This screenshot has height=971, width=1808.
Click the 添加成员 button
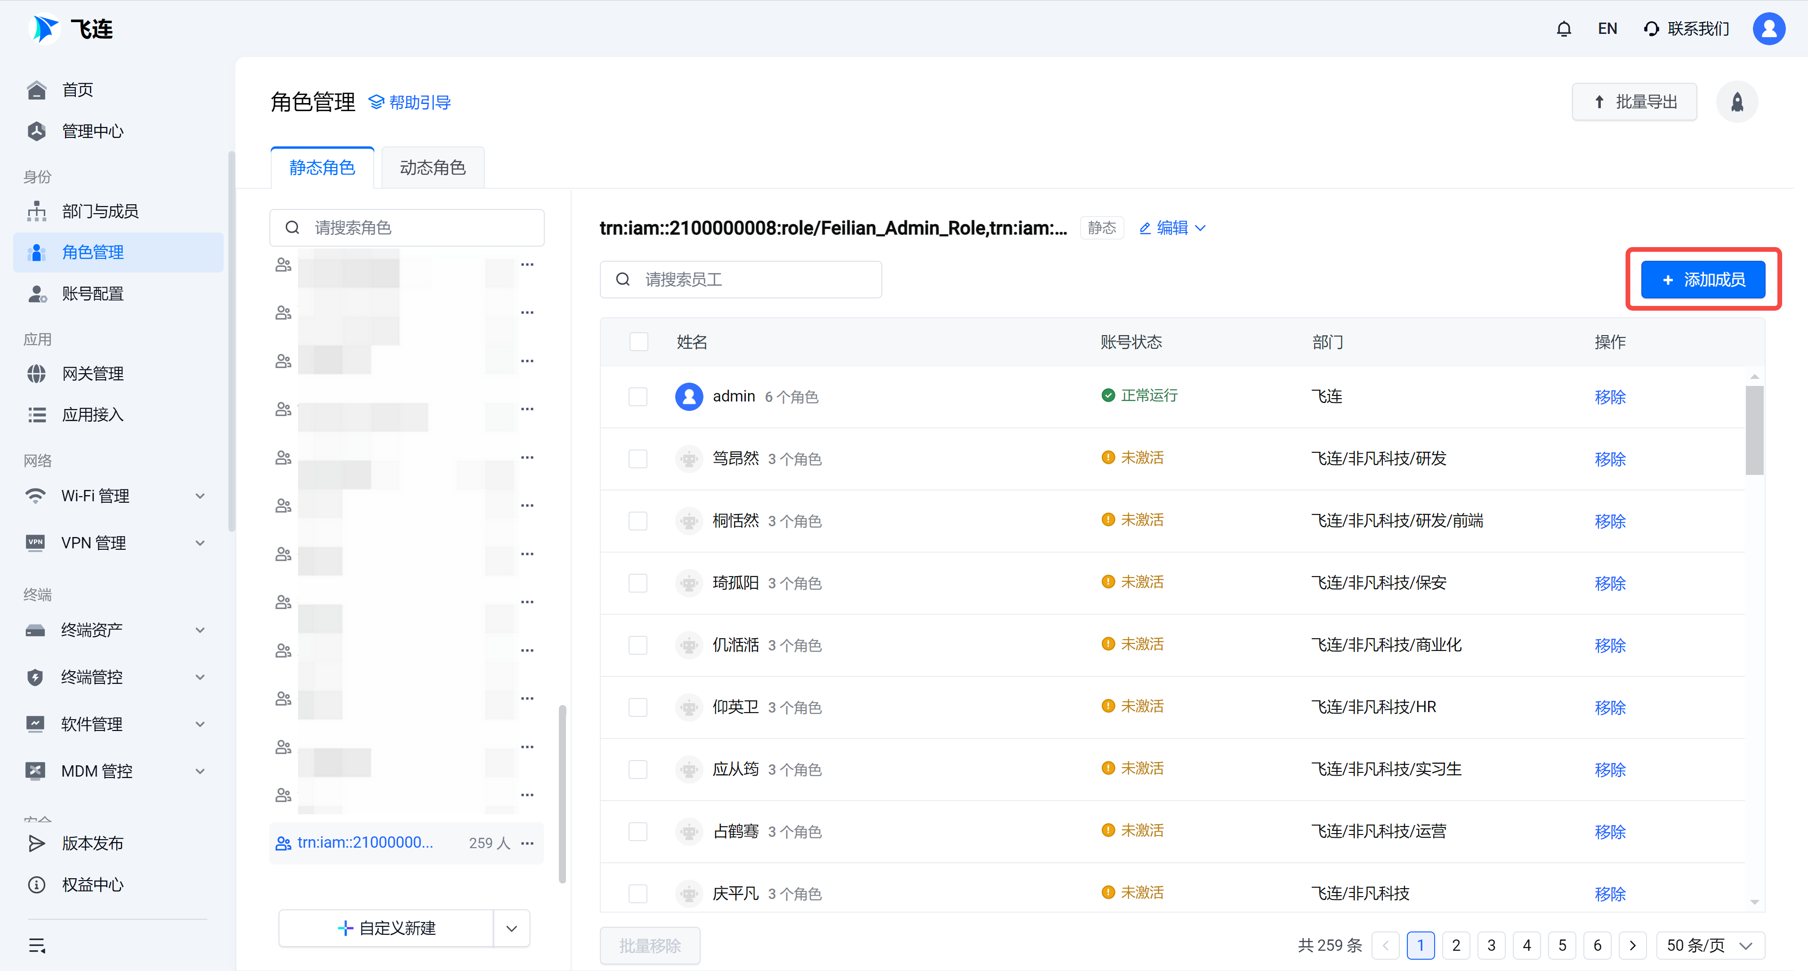tap(1703, 279)
